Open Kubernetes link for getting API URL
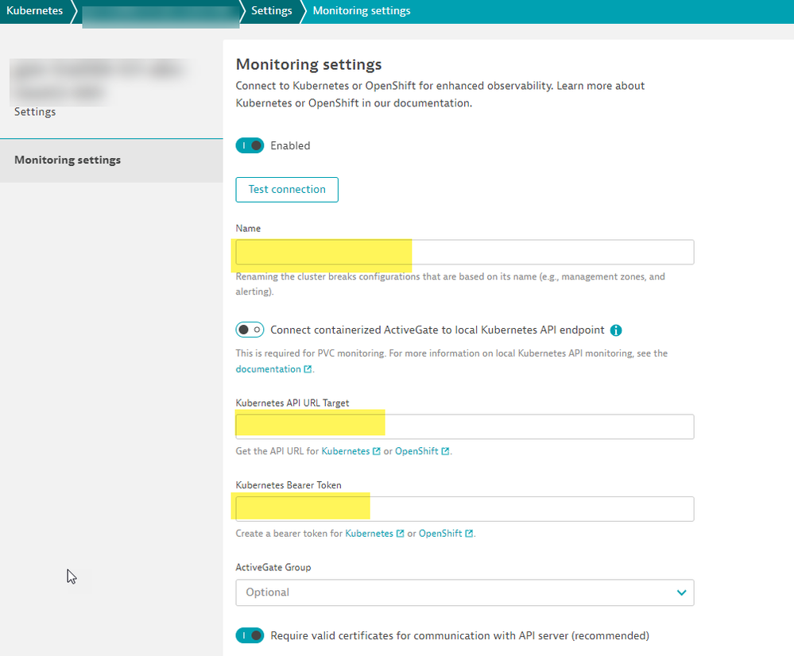 click(x=346, y=451)
